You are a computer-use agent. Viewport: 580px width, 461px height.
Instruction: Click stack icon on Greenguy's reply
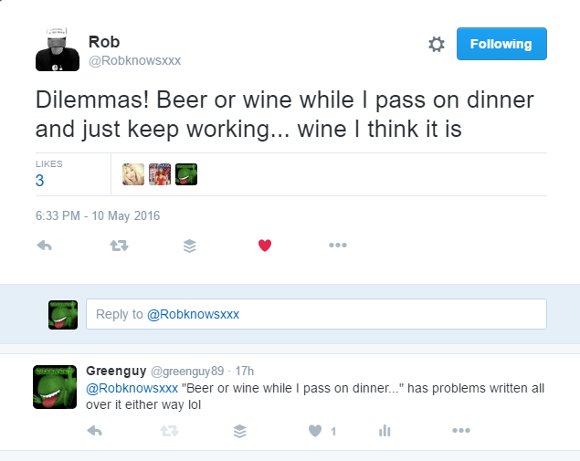(x=240, y=431)
